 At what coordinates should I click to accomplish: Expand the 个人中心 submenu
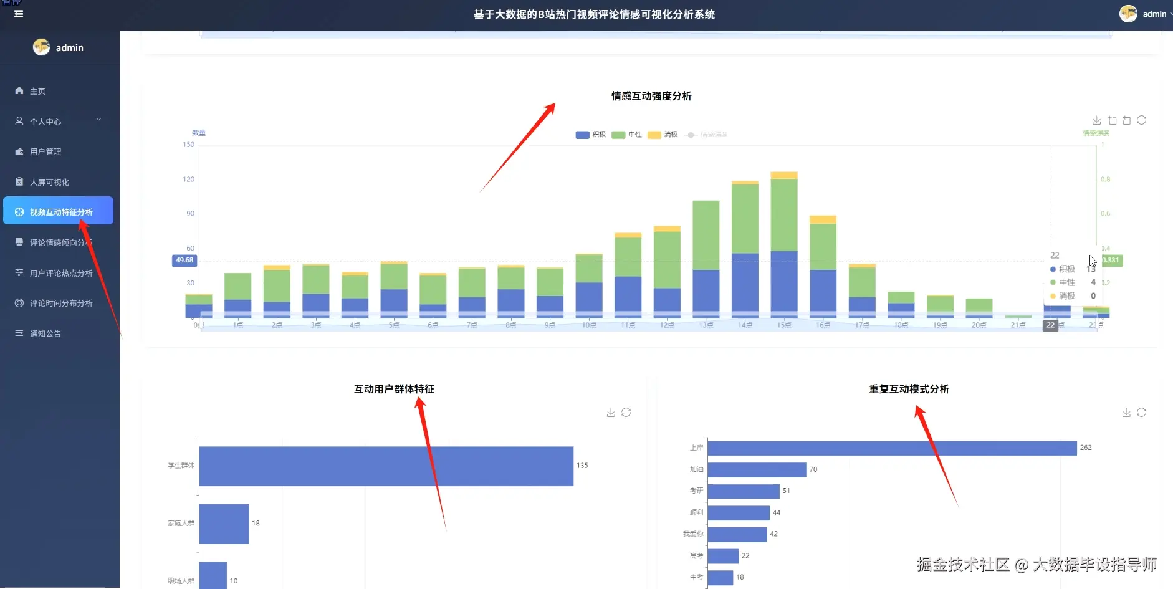point(60,121)
